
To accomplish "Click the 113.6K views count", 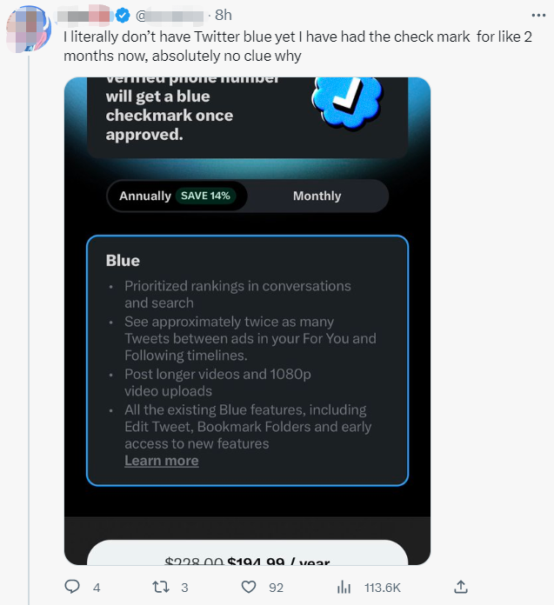I will [382, 588].
